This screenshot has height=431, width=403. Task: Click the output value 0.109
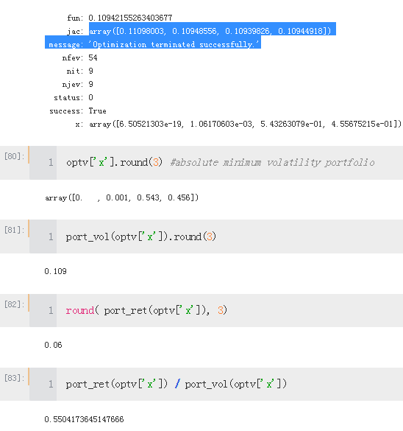(x=55, y=271)
